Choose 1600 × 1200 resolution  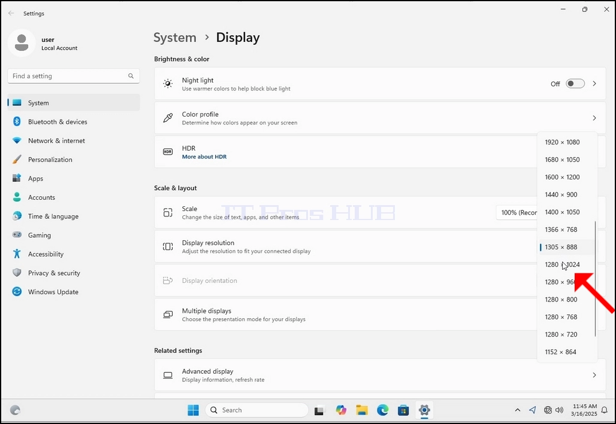click(x=566, y=177)
